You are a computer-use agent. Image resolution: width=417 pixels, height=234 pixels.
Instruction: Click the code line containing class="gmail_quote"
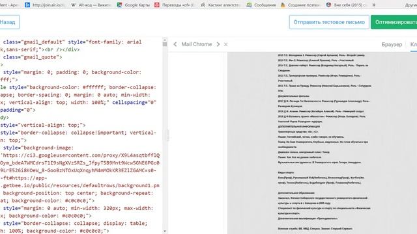point(33,57)
